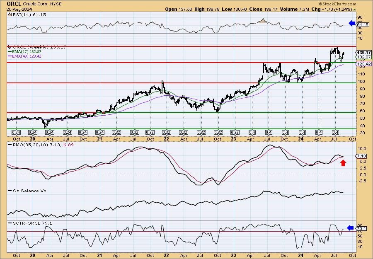Click the Chg +1.70 (+1.24%) value

332,9
